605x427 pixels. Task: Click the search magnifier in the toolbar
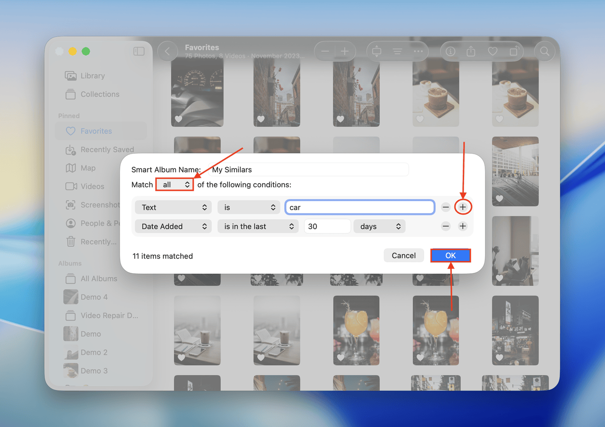point(545,51)
